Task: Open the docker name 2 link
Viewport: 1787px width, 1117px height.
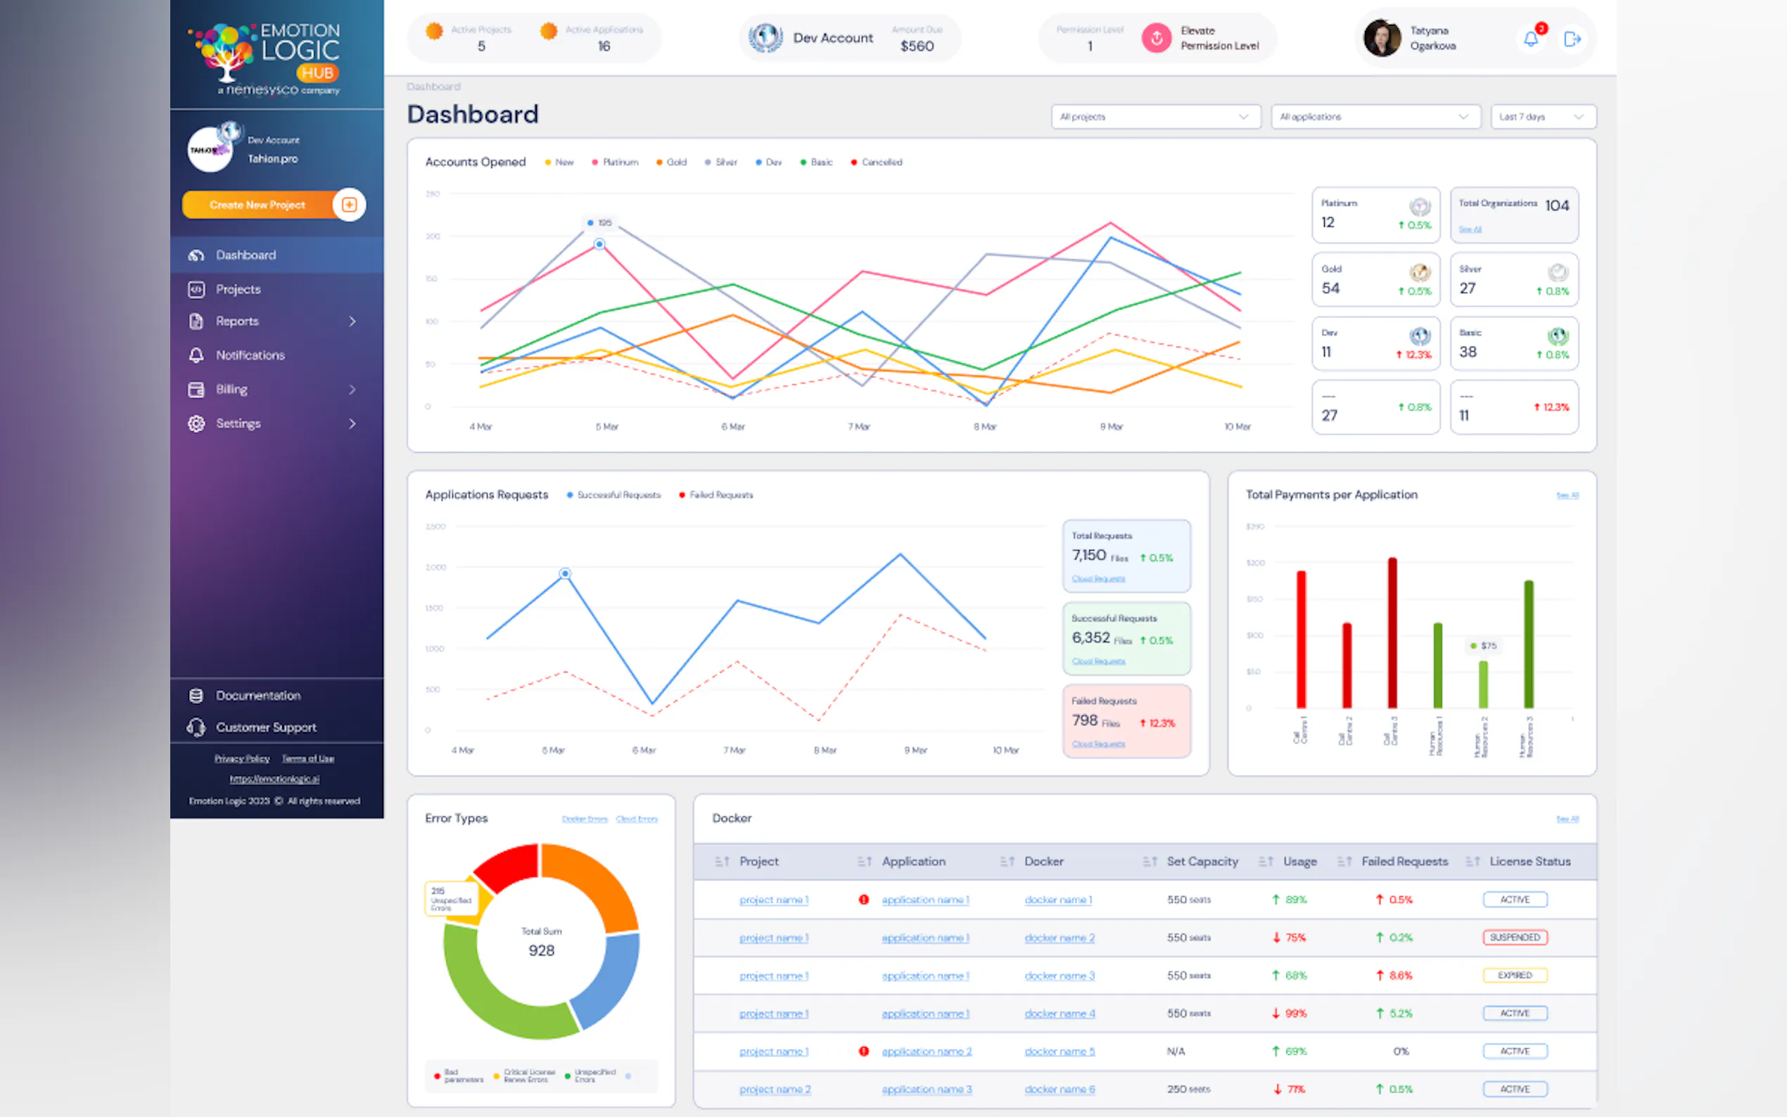Action: [x=1059, y=938]
